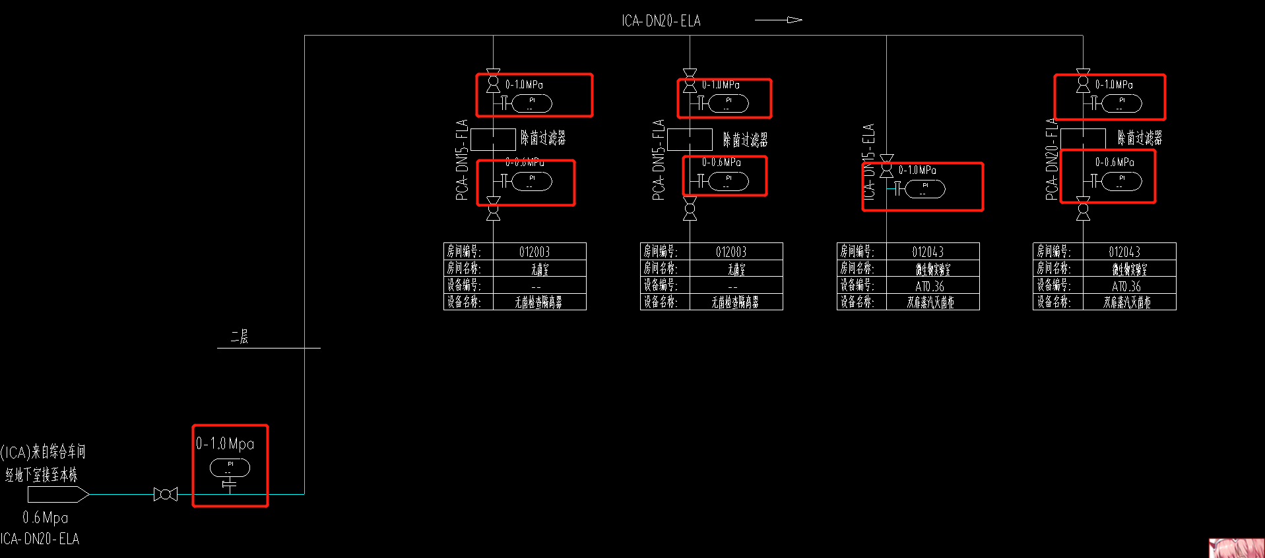The image size is (1265, 558).
Task: Select the lower PI gauge on the second PCA-DN15-FLA branch
Action: click(729, 181)
